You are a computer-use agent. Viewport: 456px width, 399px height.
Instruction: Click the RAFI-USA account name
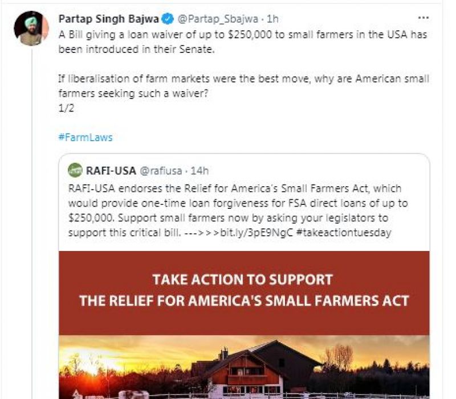(x=110, y=170)
